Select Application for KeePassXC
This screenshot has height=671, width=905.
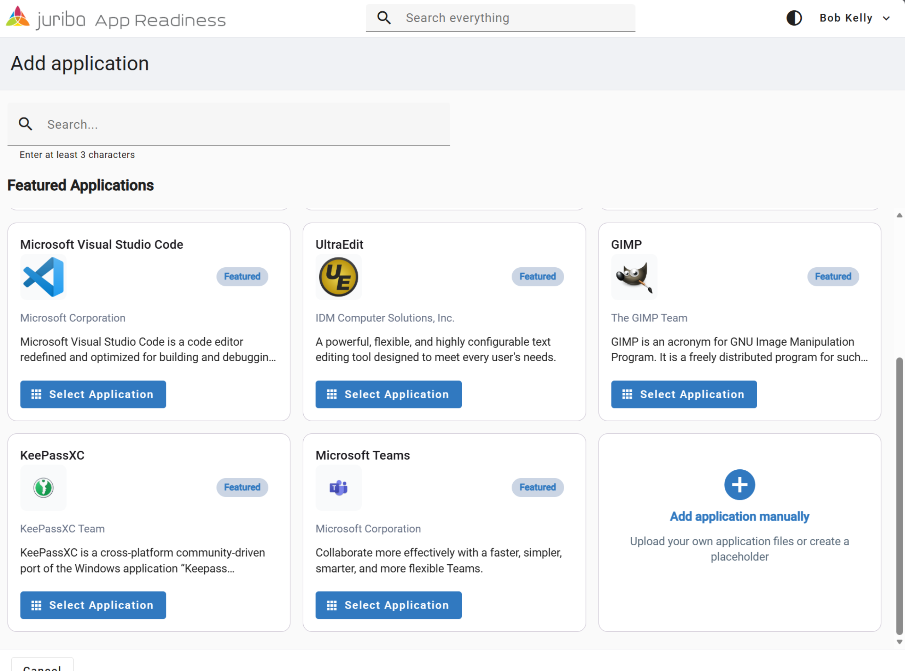tap(93, 605)
